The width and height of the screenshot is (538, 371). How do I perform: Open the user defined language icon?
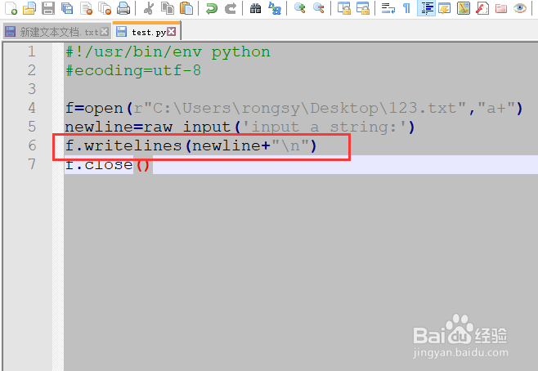pyautogui.click(x=445, y=8)
